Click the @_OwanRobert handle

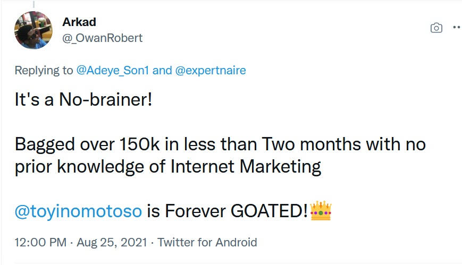coord(103,38)
